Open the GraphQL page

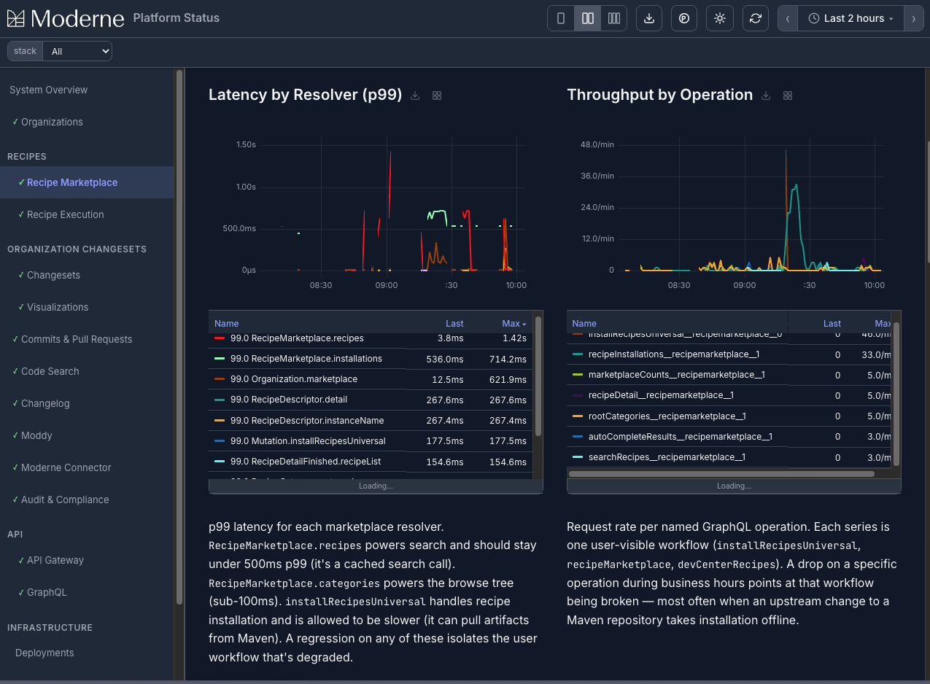tap(47, 592)
